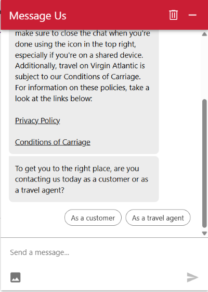Choose the As a travel agent option

coord(158,217)
